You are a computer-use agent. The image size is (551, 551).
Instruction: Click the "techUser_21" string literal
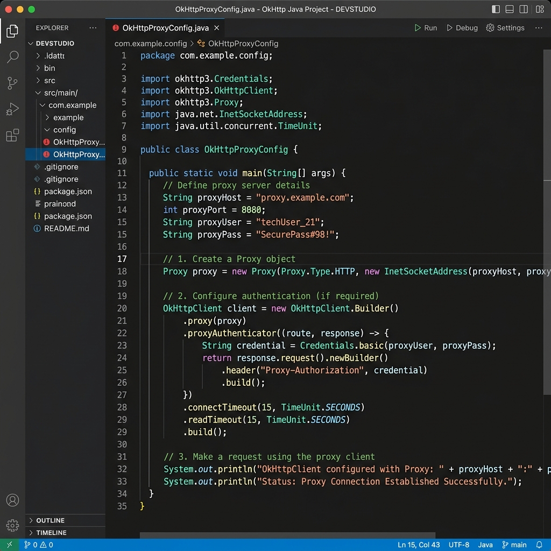pos(288,222)
